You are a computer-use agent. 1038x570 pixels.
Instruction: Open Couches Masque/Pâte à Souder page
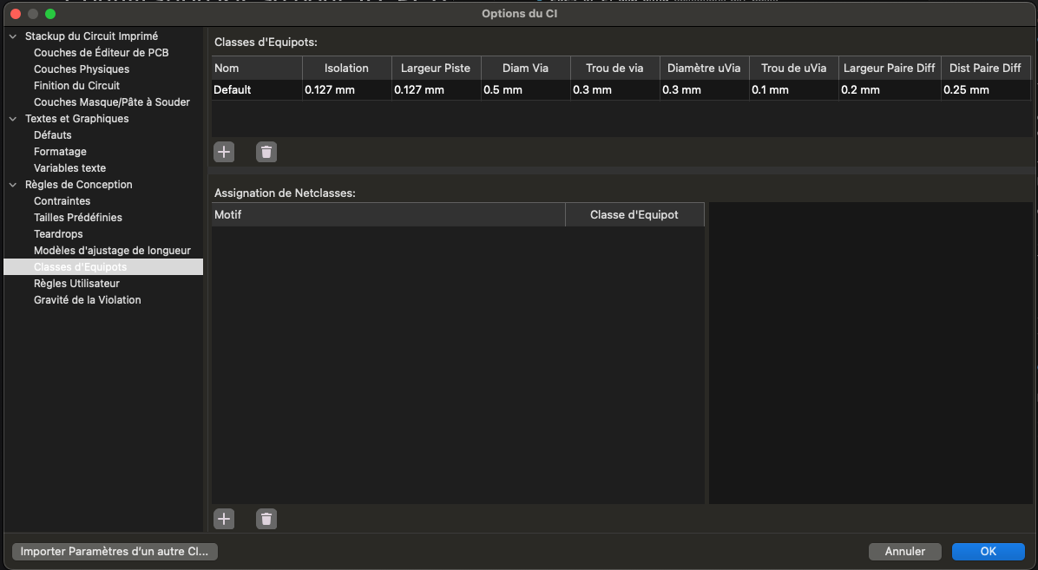112,102
